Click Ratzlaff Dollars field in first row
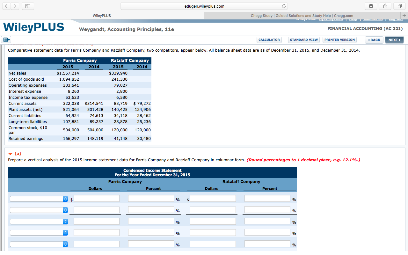The image size is (408, 255). (213, 199)
